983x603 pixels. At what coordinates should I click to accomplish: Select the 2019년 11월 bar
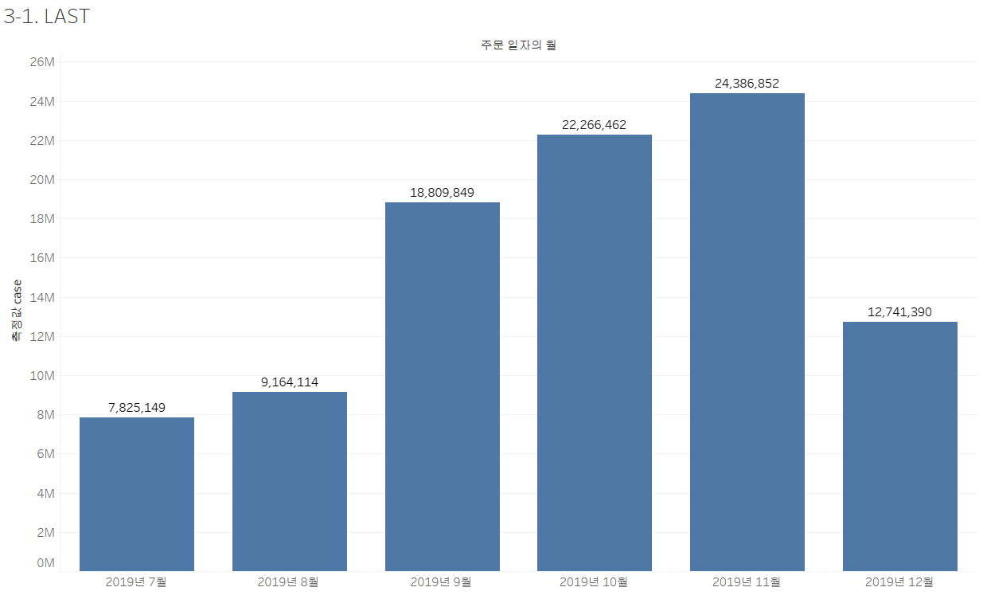tap(747, 332)
